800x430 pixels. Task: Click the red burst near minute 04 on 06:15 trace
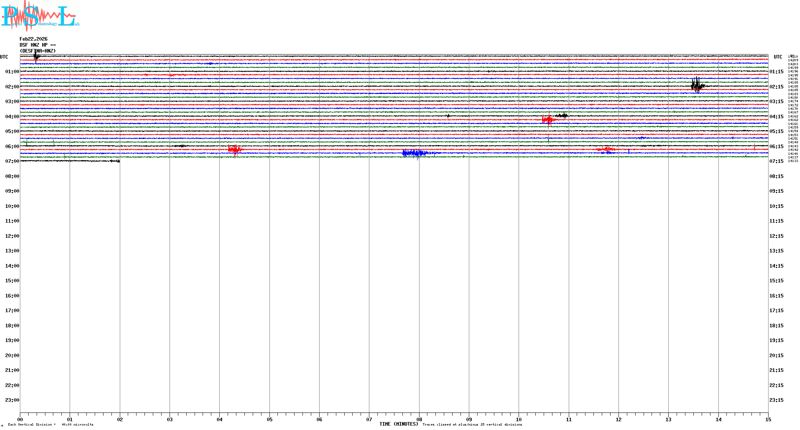[235, 150]
